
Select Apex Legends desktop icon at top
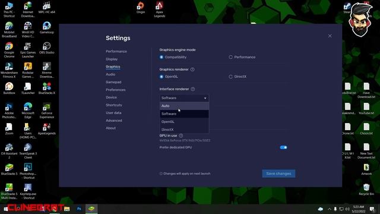pos(160,10)
